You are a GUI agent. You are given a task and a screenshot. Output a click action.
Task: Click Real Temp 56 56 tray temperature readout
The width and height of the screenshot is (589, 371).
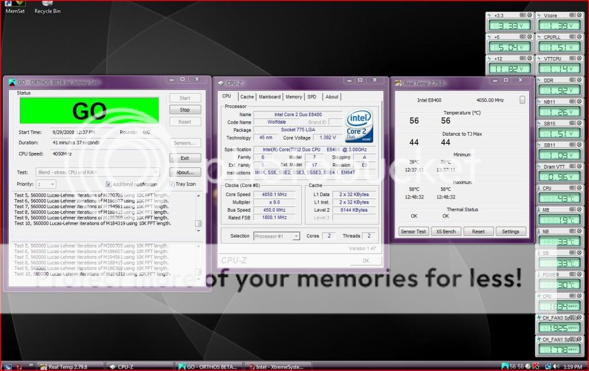517,366
